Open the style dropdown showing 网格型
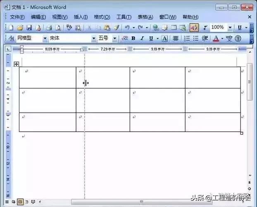 point(45,39)
